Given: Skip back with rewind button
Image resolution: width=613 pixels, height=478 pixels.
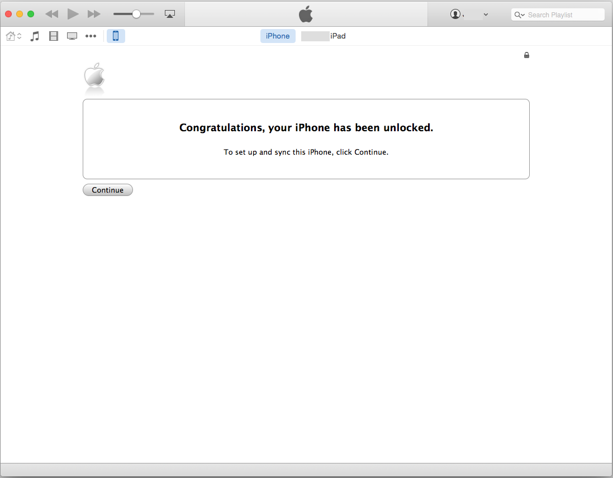Looking at the screenshot, I should (51, 15).
